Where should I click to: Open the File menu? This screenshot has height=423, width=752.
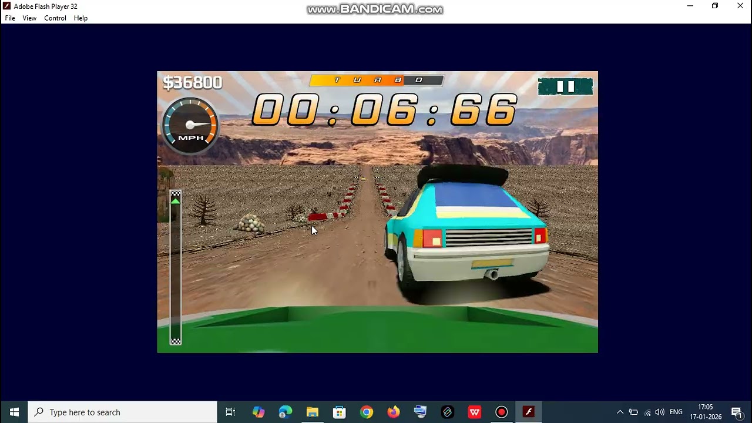[10, 18]
